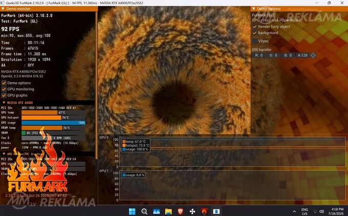
Task: Click the Demo monitor panel scrollbar
Action: coord(96,85)
